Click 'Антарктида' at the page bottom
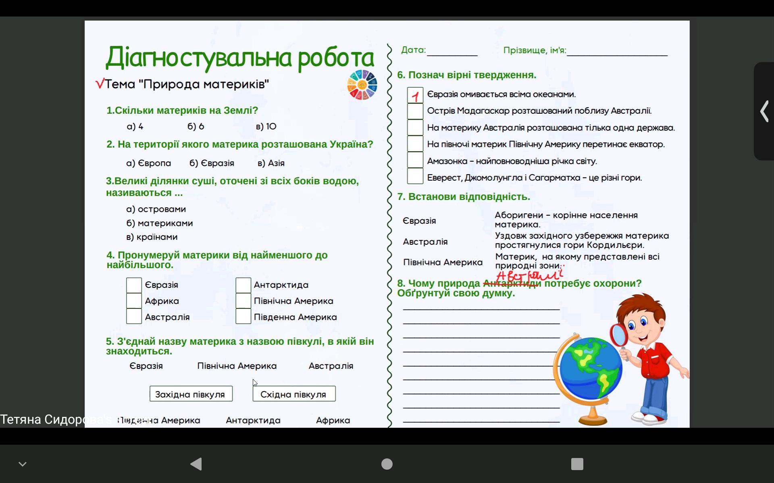Image resolution: width=774 pixels, height=483 pixels. 253,421
